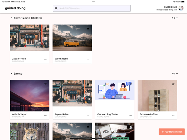Open A-Z sort dropdown for Favorisierte GUIDOs

pyautogui.click(x=175, y=18)
